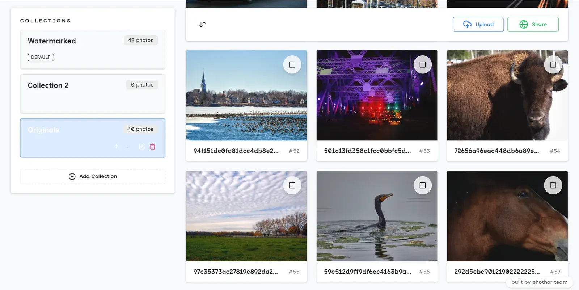The height and width of the screenshot is (290, 579).
Task: Open the church and lake photo thumbnail
Action: coord(246,95)
